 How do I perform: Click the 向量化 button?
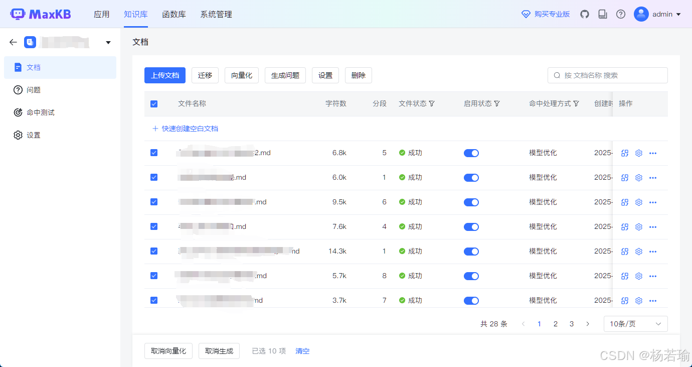click(242, 75)
